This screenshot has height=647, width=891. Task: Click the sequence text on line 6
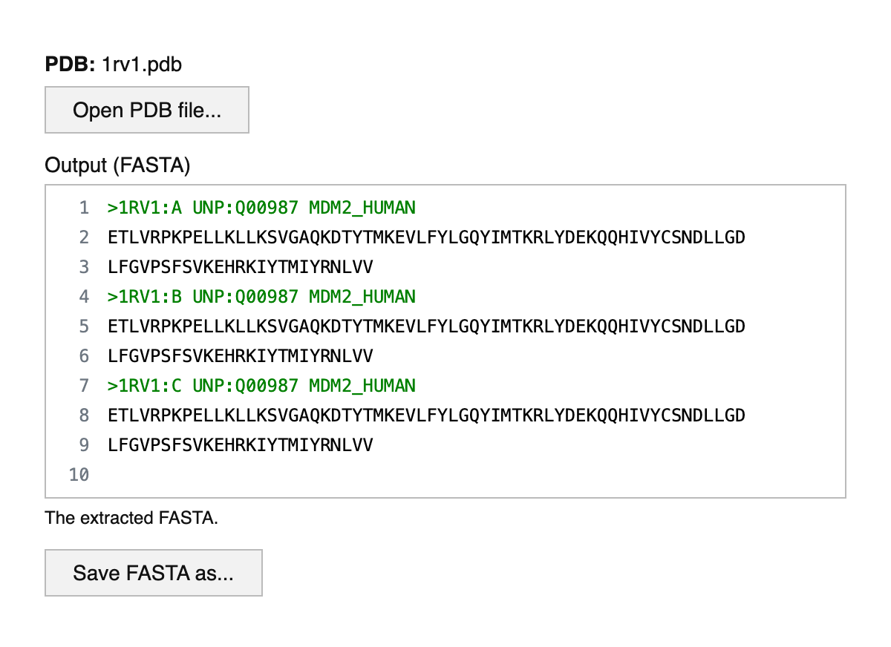point(240,356)
